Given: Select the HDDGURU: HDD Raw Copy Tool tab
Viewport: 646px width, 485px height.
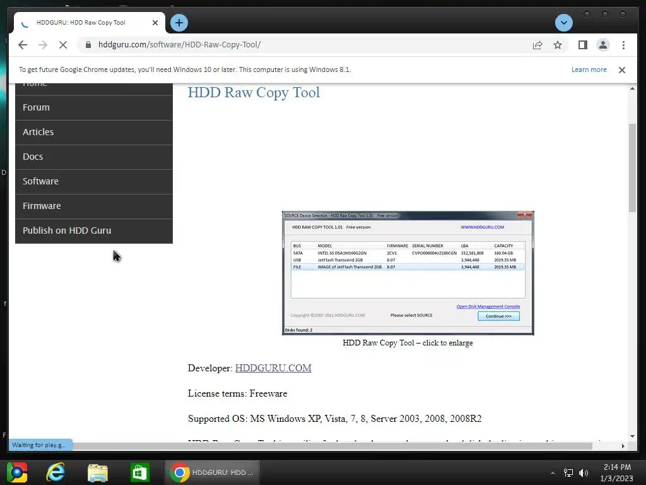Looking at the screenshot, I should point(90,23).
